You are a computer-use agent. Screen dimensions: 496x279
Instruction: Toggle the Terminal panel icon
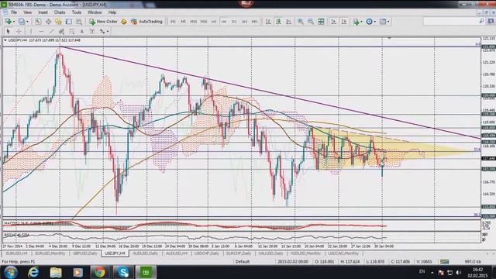pos(69,22)
